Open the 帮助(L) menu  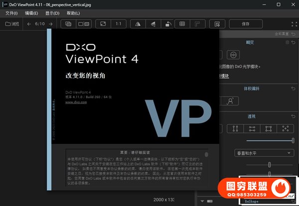tap(73, 13)
